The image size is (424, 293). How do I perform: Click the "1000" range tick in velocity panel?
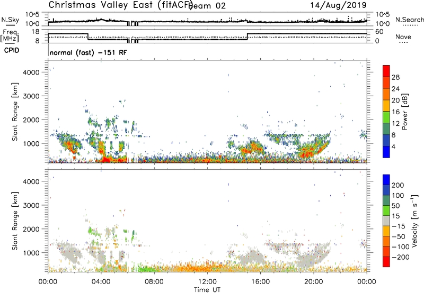tap(31, 253)
